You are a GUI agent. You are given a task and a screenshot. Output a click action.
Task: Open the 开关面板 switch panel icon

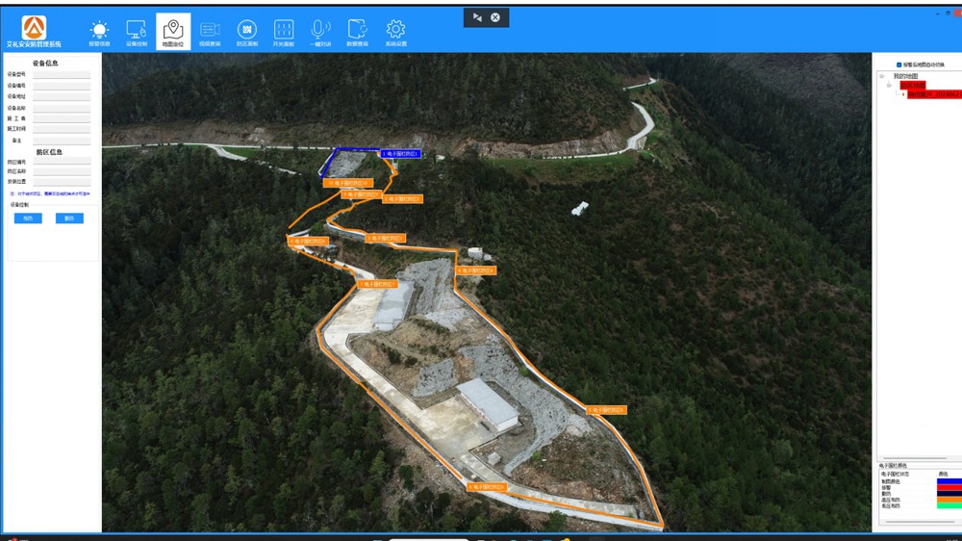284,33
